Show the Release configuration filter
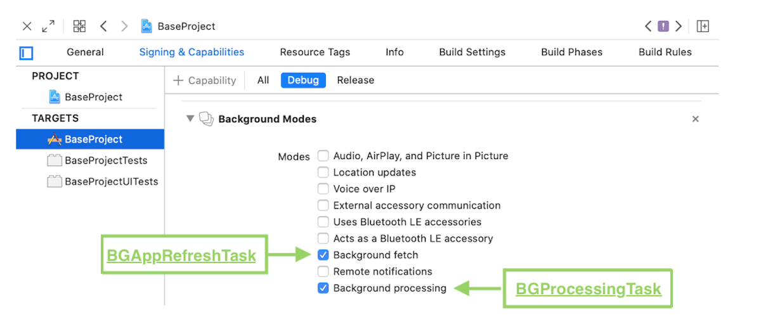 [x=356, y=81]
